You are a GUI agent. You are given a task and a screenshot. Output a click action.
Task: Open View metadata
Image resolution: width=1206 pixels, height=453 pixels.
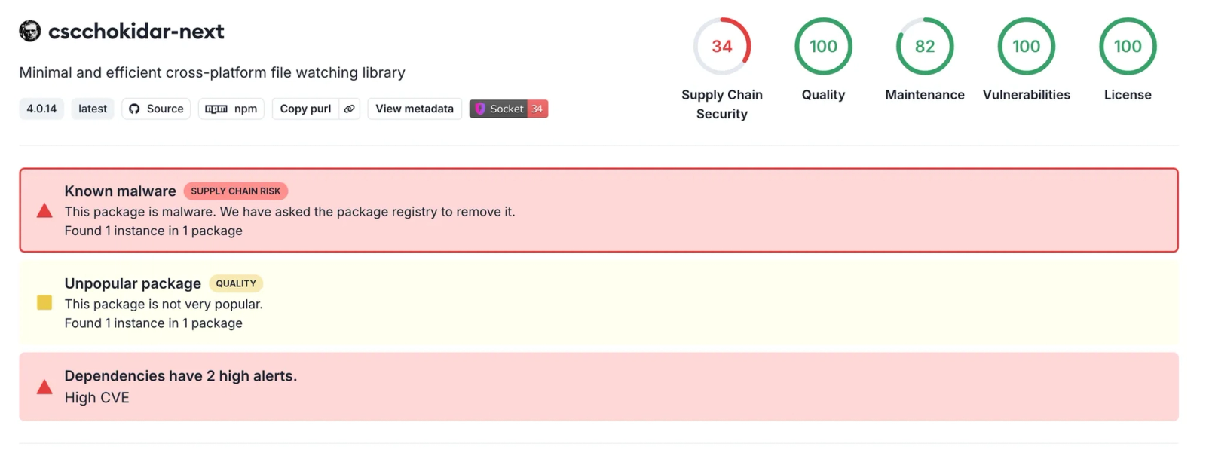pos(415,109)
